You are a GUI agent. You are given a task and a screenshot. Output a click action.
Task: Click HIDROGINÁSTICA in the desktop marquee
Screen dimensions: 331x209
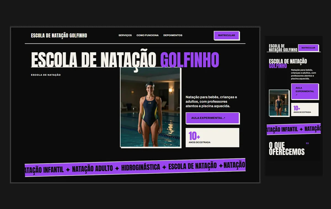141,167
